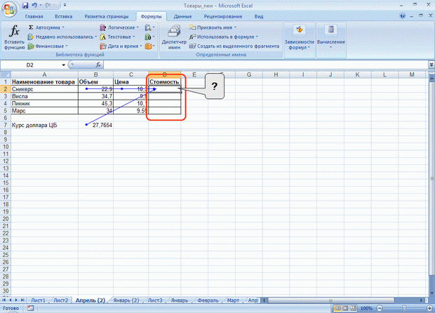Viewport: 435px width, 313px height.
Task: Click the Save icon in quick access toolbar
Action: 25,6
